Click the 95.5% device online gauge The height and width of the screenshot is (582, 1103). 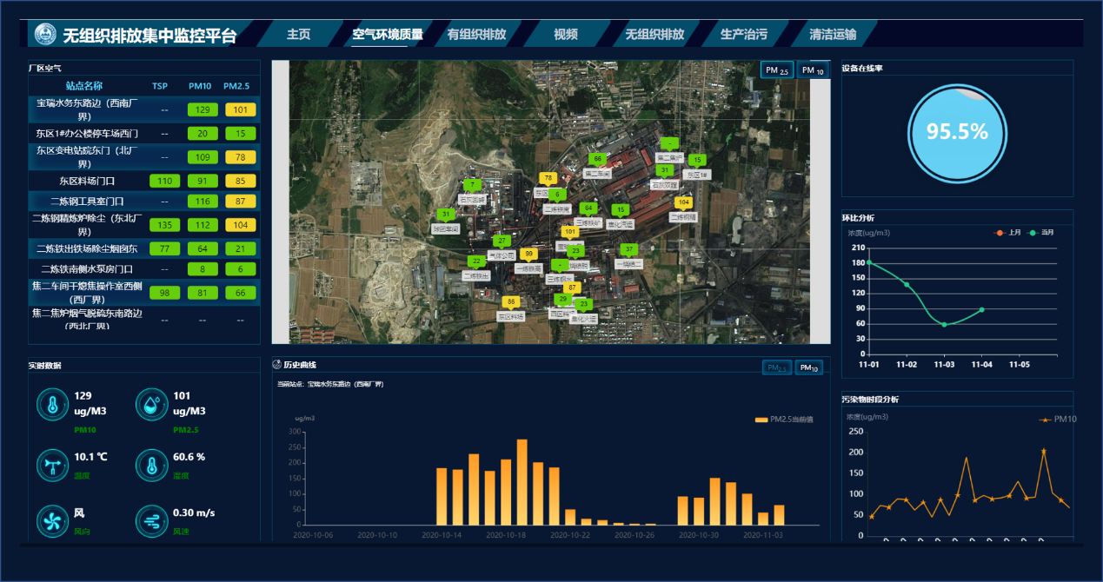point(957,132)
